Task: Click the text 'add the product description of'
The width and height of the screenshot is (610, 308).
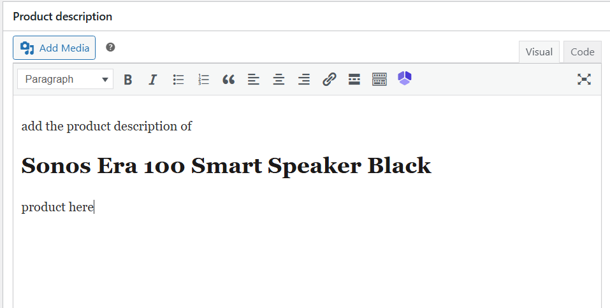Action: 106,126
